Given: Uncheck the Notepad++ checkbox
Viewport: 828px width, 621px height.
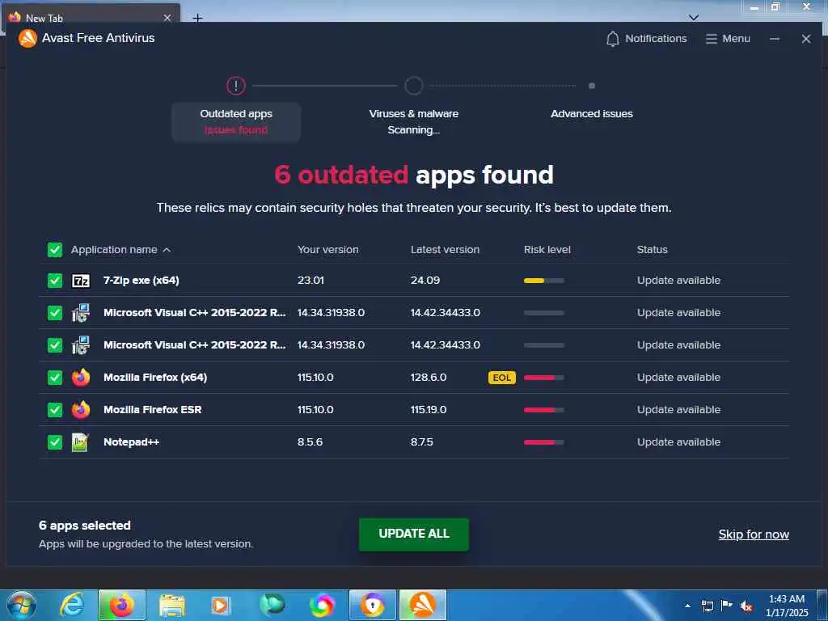Looking at the screenshot, I should [x=55, y=442].
